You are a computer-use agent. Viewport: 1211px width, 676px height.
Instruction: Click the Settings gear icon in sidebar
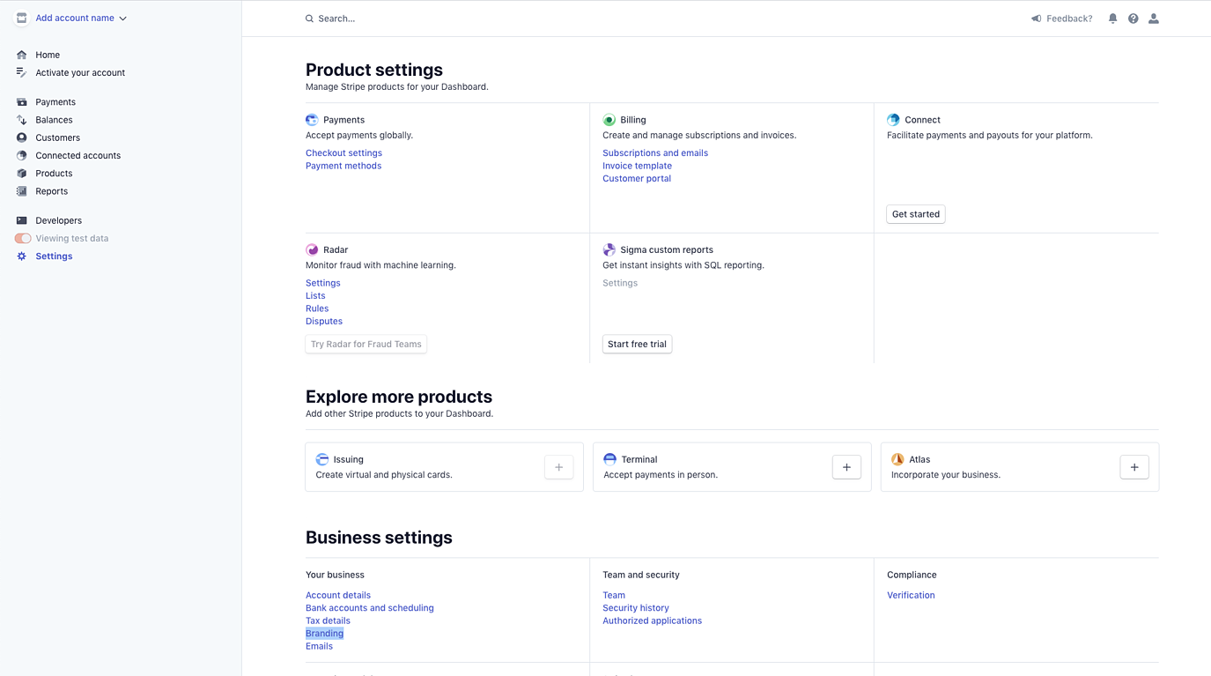coord(22,256)
